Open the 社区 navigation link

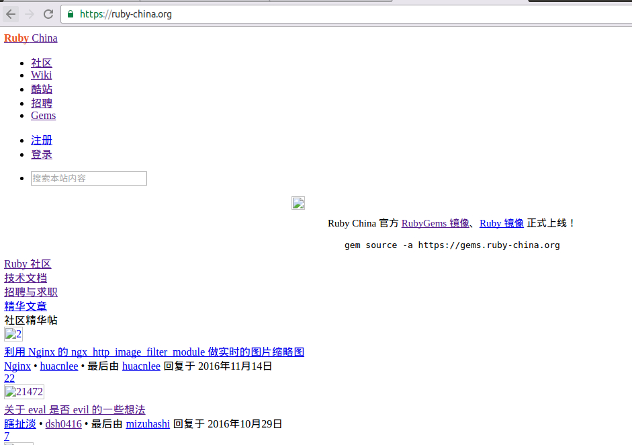42,63
